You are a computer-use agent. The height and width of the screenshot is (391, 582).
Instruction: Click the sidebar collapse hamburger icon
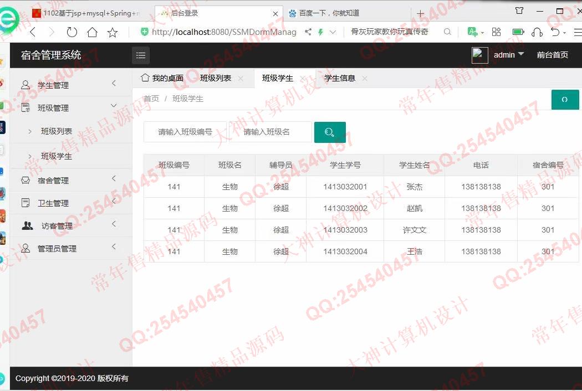pos(141,55)
